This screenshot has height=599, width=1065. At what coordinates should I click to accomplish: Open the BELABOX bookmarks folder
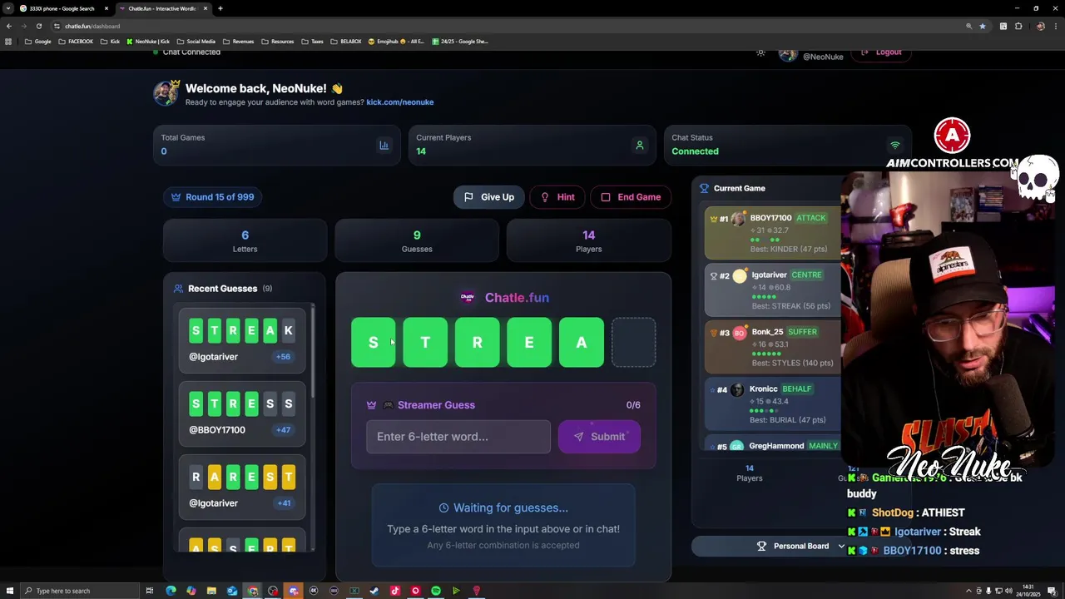tap(346, 42)
